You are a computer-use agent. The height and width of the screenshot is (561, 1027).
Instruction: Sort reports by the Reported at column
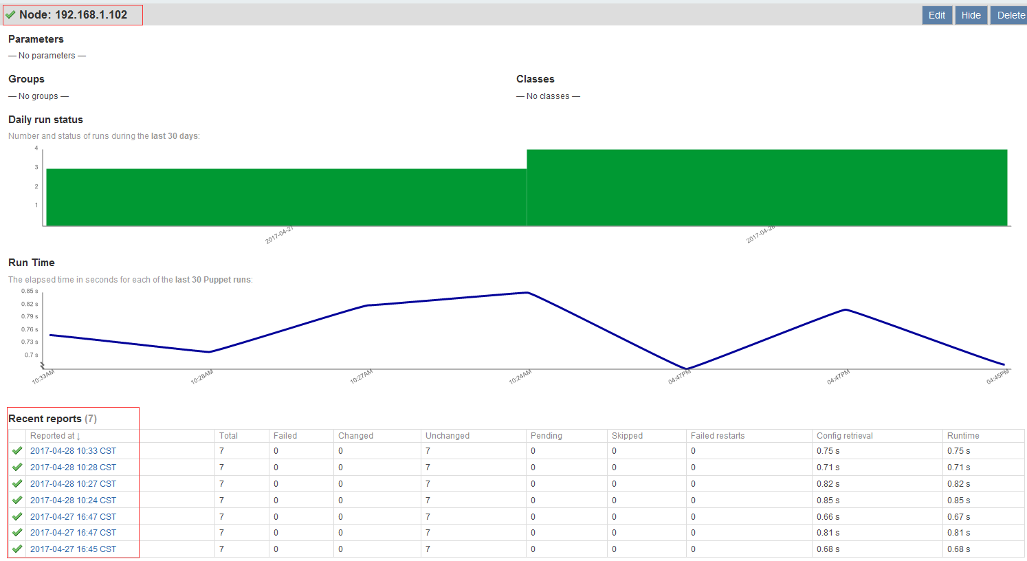pyautogui.click(x=55, y=436)
